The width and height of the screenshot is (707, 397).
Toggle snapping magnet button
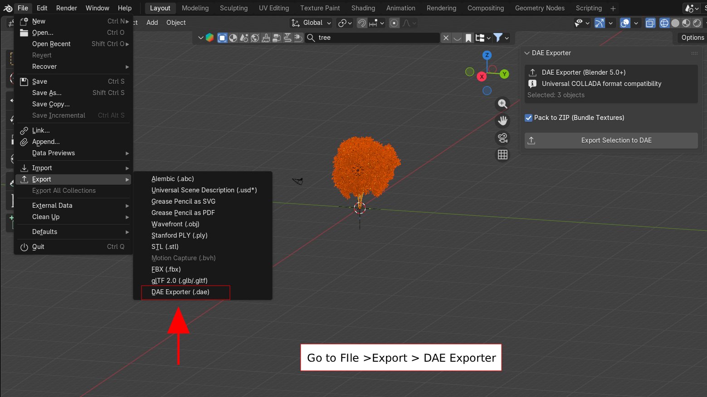[362, 23]
